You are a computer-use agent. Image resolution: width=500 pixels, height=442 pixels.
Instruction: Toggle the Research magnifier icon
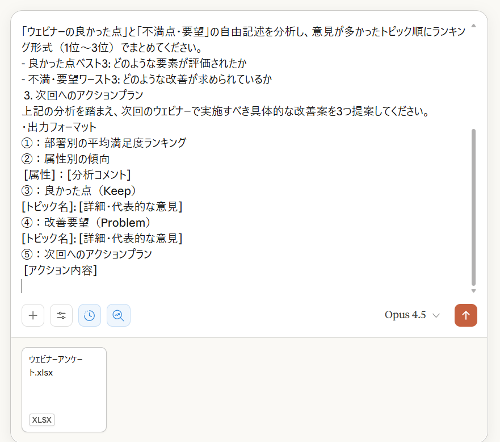118,315
